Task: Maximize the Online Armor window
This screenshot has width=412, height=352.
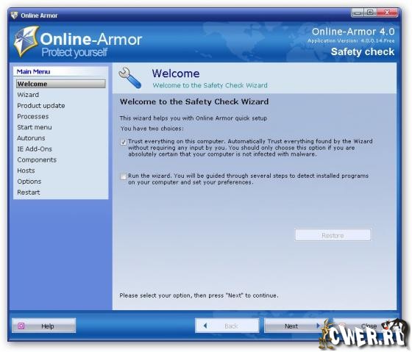Action: coord(370,12)
